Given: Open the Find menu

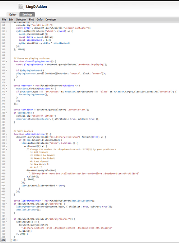Looking at the screenshot, I should coord(32,19).
